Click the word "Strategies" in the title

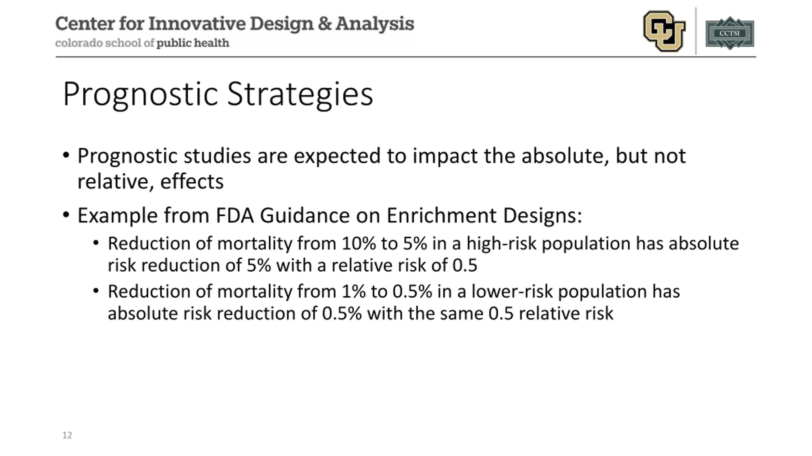coord(300,94)
